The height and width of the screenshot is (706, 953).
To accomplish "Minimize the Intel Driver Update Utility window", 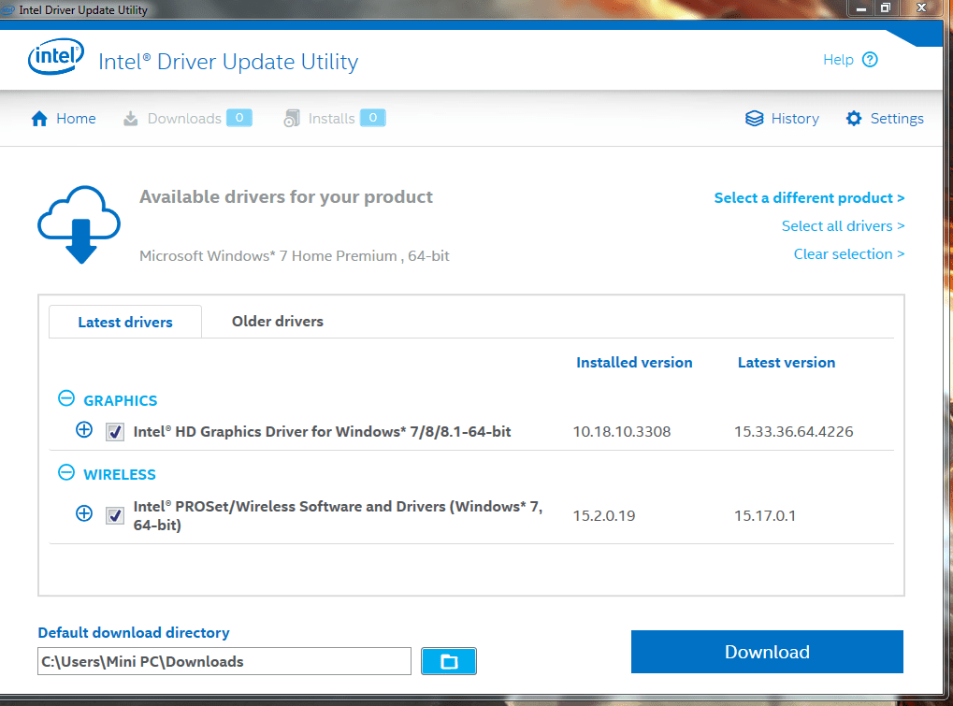I will (x=861, y=8).
